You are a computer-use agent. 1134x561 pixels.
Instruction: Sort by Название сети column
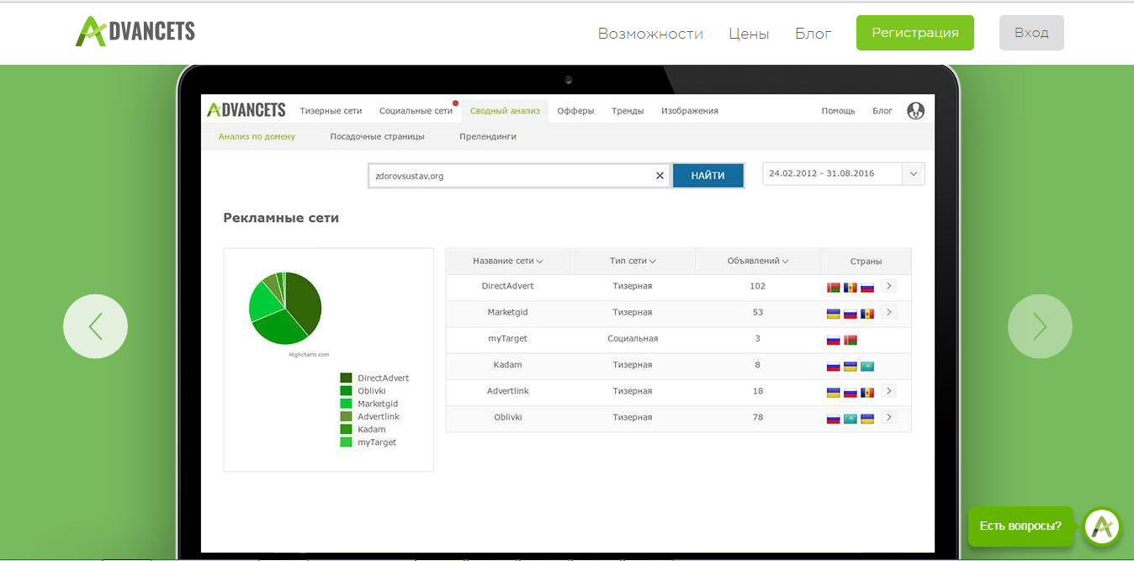tap(507, 262)
